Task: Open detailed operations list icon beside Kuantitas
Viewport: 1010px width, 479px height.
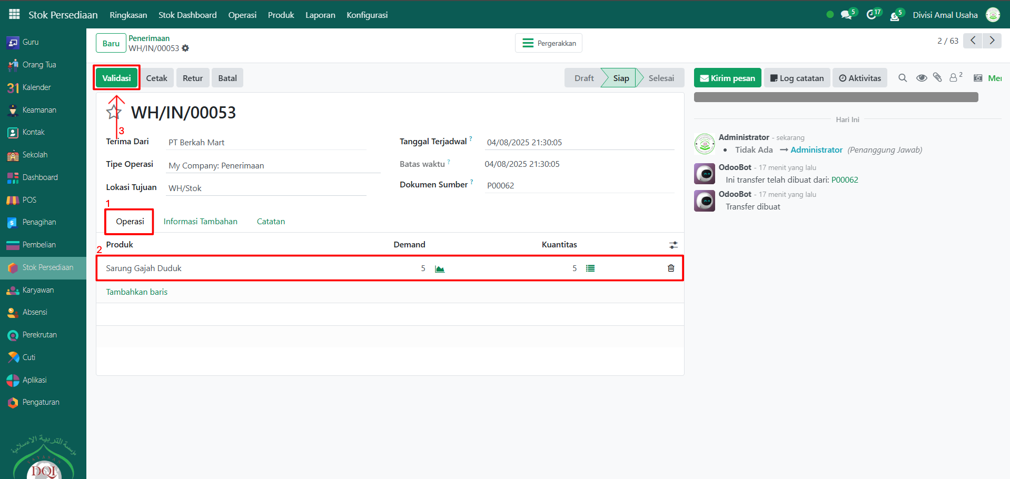Action: point(590,268)
